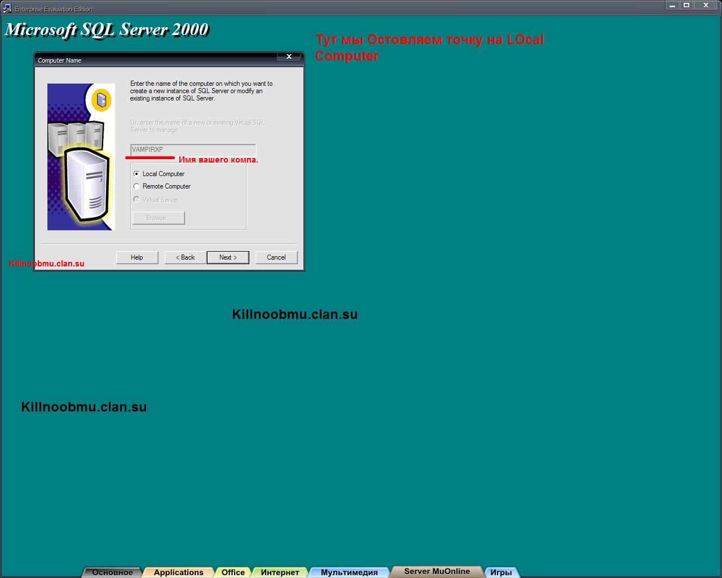Open Help for the Computer Name dialog
This screenshot has height=578, width=722.
click(x=137, y=257)
